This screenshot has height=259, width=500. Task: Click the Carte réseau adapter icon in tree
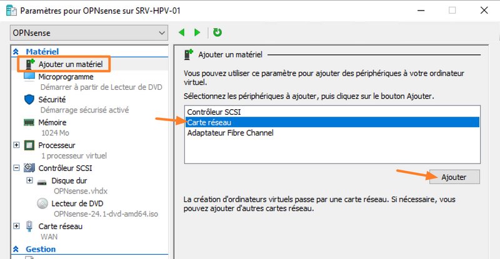click(29, 226)
